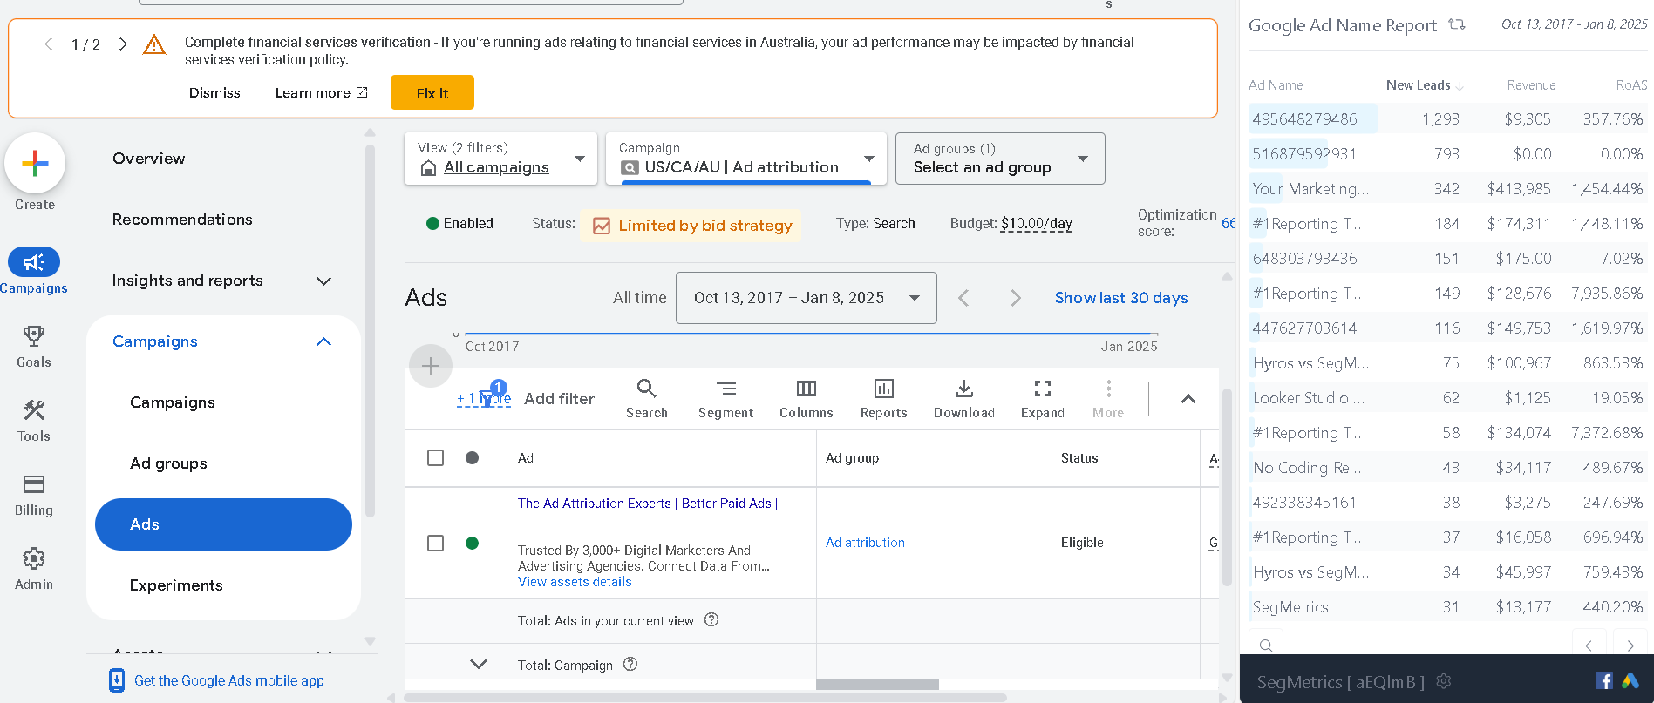Click the Show last 30 days link

[1120, 298]
